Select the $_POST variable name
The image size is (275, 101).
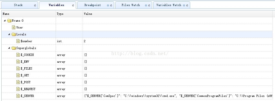click(26, 82)
